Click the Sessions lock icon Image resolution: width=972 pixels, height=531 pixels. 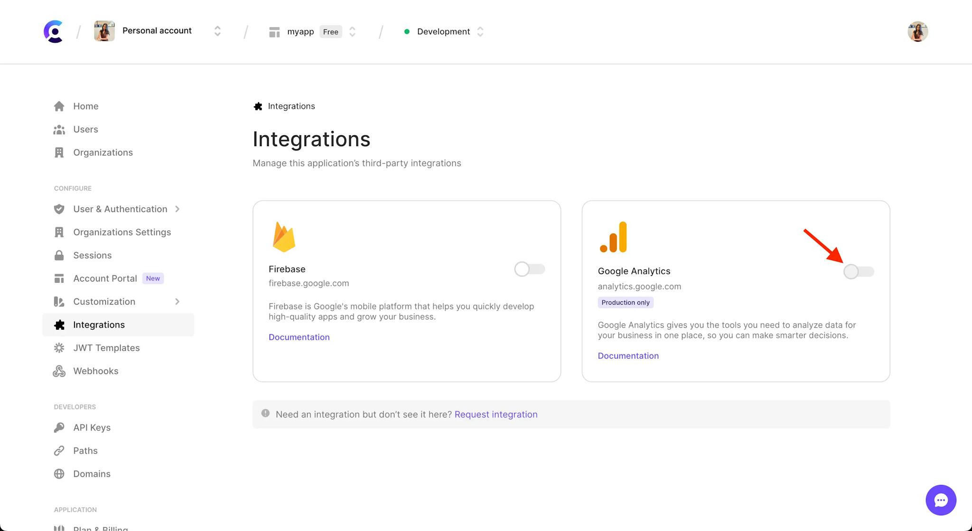tap(59, 255)
